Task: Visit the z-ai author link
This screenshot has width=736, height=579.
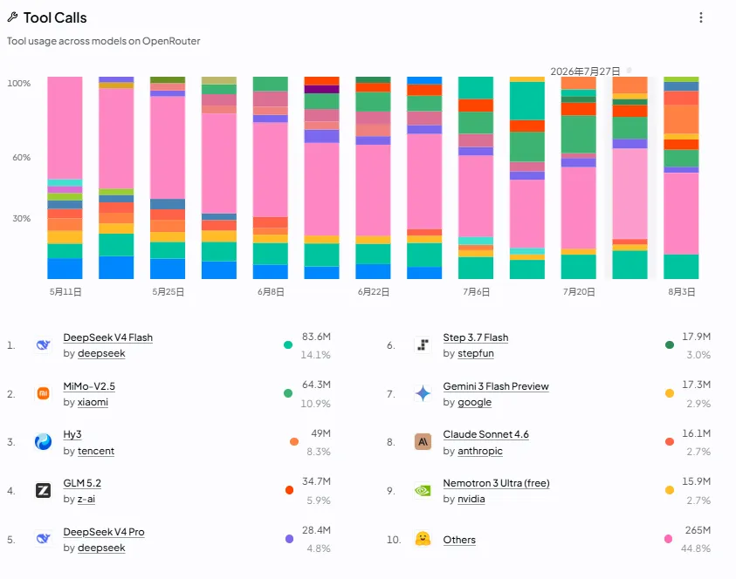Action: [x=86, y=499]
